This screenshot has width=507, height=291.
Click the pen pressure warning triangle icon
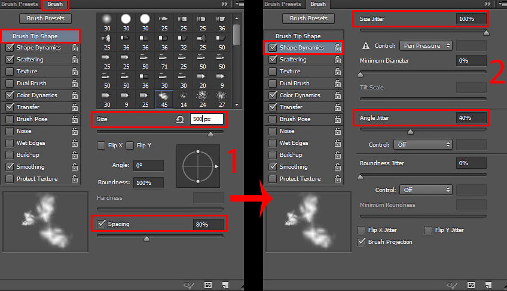click(x=366, y=46)
